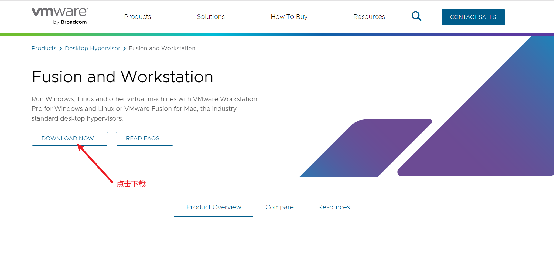The height and width of the screenshot is (256, 554).
Task: Go to Products breadcrumb link
Action: point(44,48)
